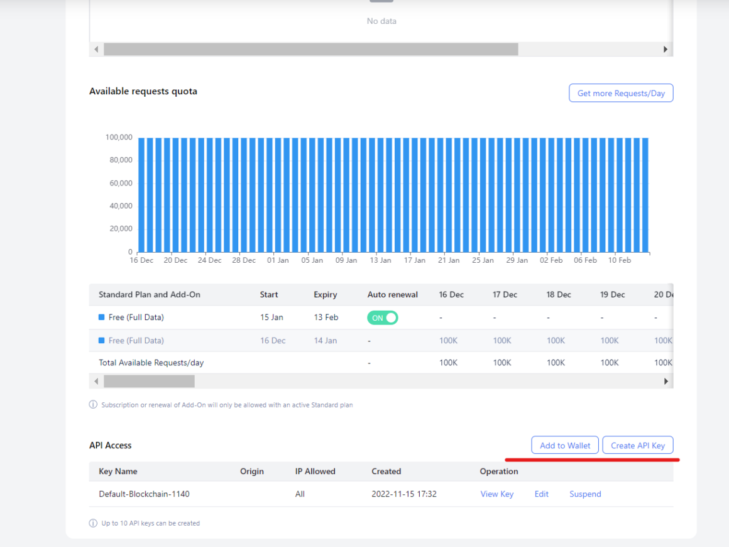
Task: Click the scrollbar thumb of the top chart
Action: (311, 49)
